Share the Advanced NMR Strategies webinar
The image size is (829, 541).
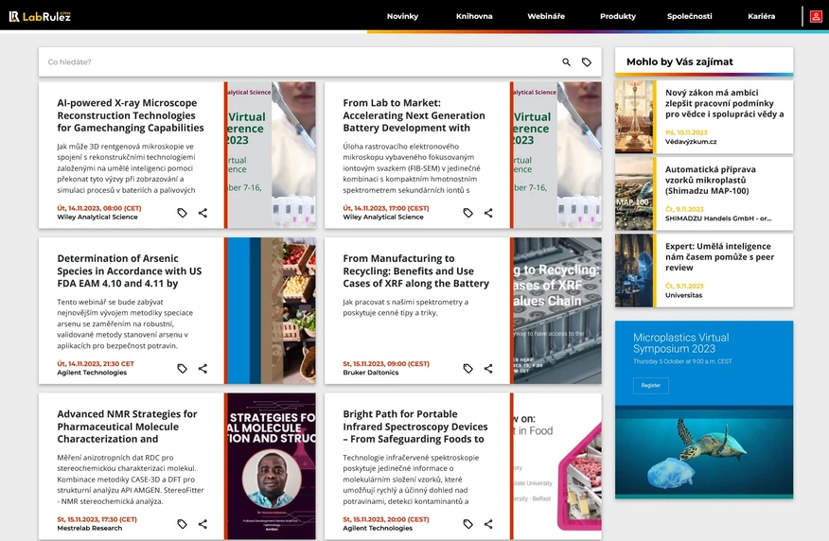click(203, 524)
